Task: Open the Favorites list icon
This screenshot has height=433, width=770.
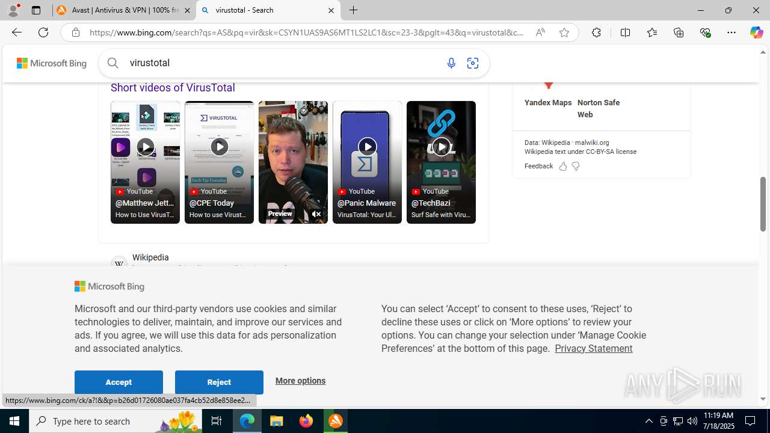Action: tap(651, 32)
